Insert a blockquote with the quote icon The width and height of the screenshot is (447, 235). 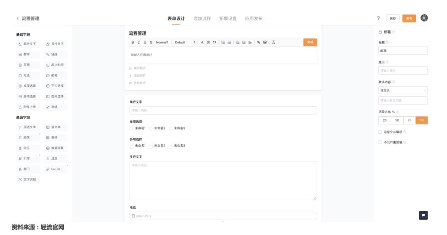tap(214, 42)
